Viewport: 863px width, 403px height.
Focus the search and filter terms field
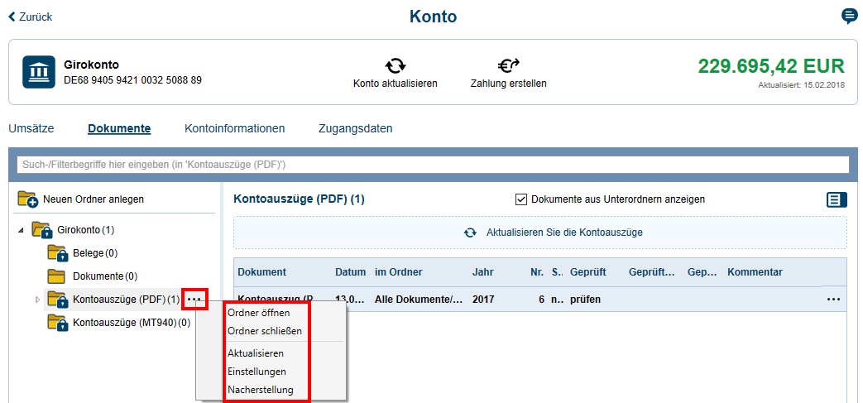pos(433,165)
